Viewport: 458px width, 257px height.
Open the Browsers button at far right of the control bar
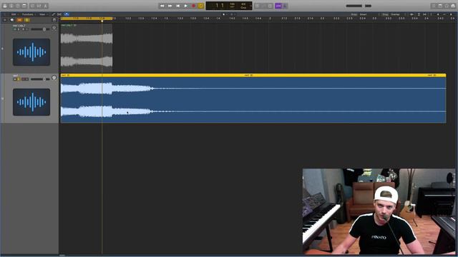[453, 6]
